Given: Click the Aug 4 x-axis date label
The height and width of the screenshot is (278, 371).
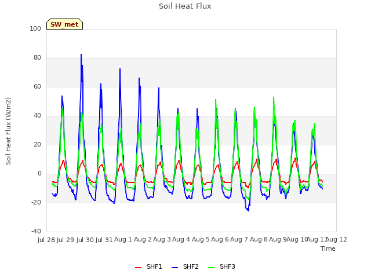Looking at the screenshot, I should tap(181, 240).
